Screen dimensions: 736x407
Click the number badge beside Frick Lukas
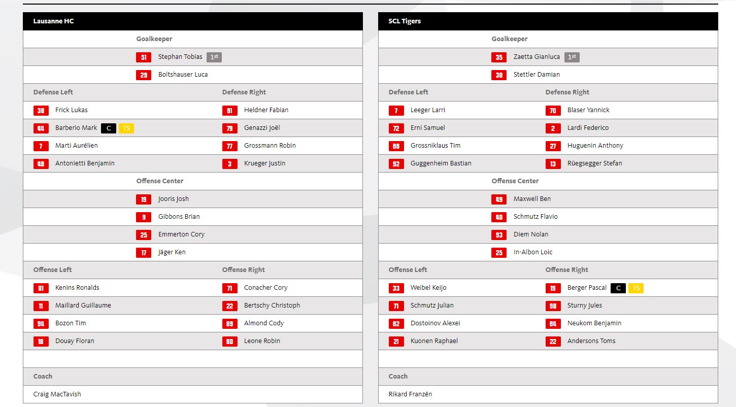coord(41,111)
